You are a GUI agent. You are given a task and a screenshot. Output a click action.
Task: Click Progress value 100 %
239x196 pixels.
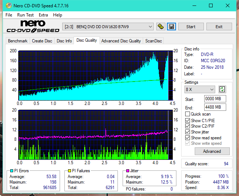[224, 176]
